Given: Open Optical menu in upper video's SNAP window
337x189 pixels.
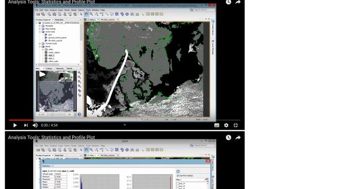Looking at the screenshot, I should pos(81,10).
